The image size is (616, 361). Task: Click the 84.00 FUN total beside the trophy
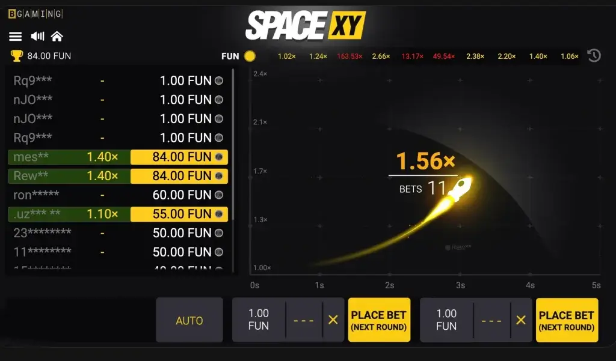[49, 56]
